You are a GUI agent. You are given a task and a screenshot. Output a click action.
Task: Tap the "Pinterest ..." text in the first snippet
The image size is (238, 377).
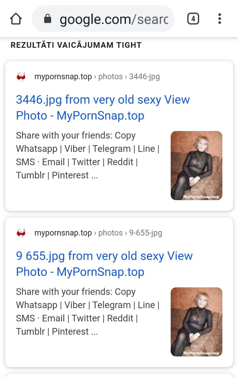pyautogui.click(x=75, y=175)
